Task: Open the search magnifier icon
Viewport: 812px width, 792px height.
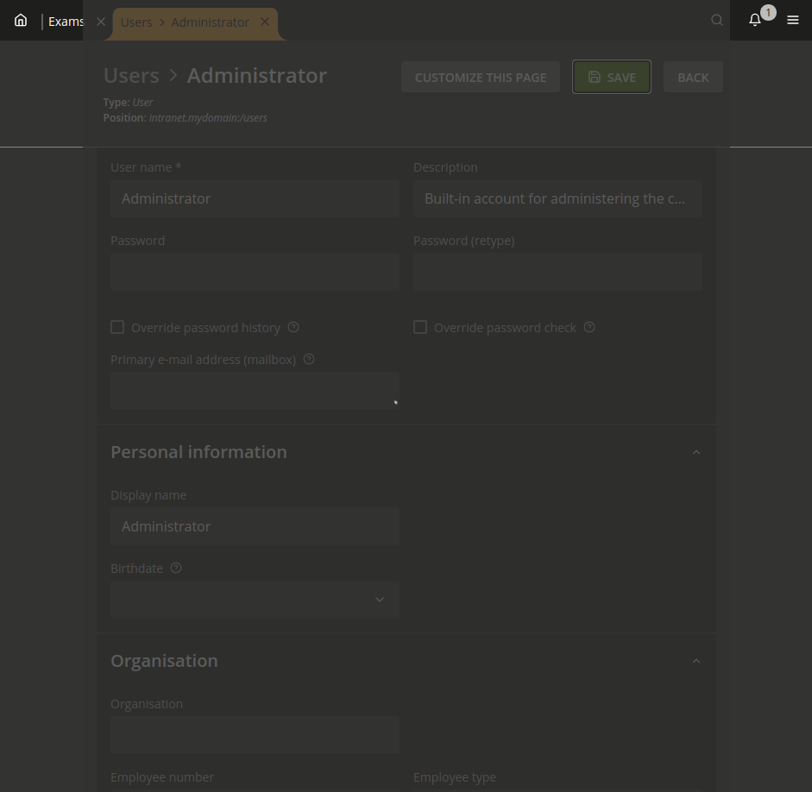Action: click(x=716, y=21)
